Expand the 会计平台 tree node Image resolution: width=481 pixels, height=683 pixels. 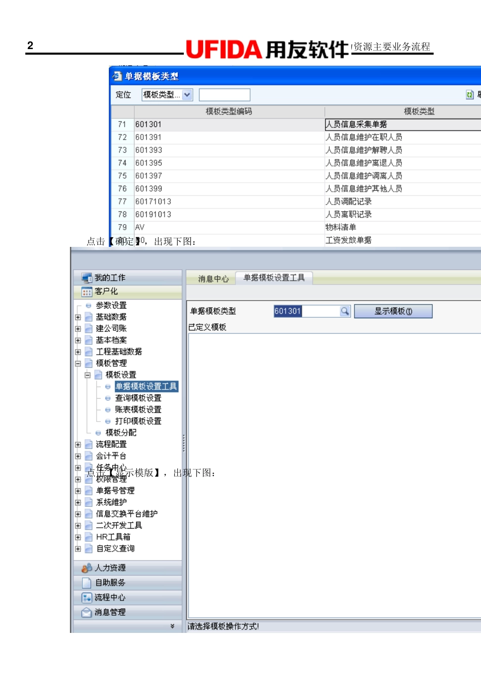78,456
